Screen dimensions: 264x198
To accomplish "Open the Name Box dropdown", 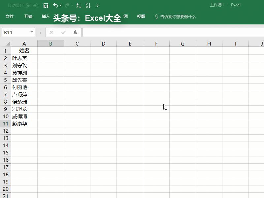I will coord(32,32).
